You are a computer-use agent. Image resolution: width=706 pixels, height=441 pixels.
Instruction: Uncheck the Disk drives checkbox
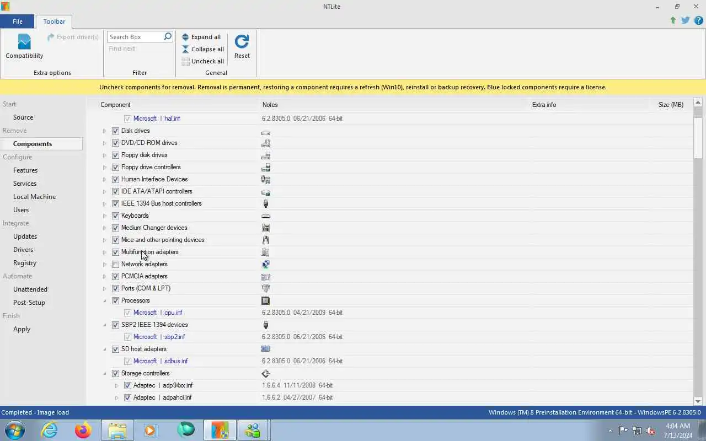pyautogui.click(x=115, y=131)
